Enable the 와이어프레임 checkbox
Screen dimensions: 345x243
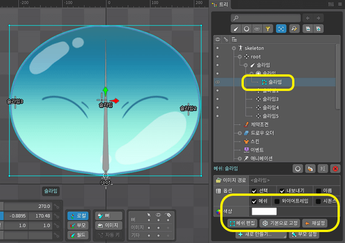(277, 201)
